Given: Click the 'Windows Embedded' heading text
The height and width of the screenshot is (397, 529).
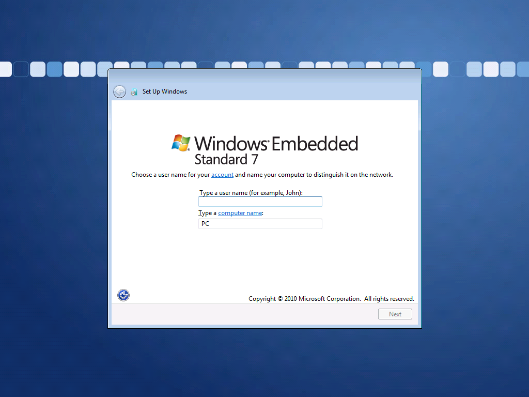Looking at the screenshot, I should click(x=276, y=144).
